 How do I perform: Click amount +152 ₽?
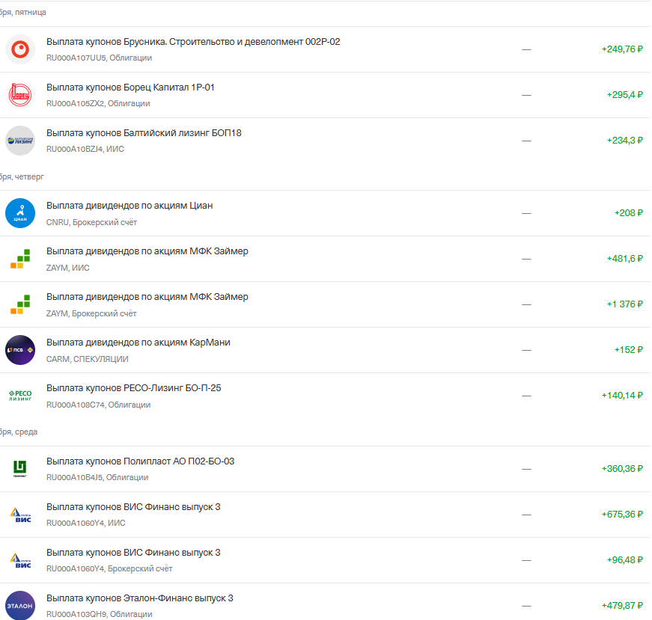[628, 350]
